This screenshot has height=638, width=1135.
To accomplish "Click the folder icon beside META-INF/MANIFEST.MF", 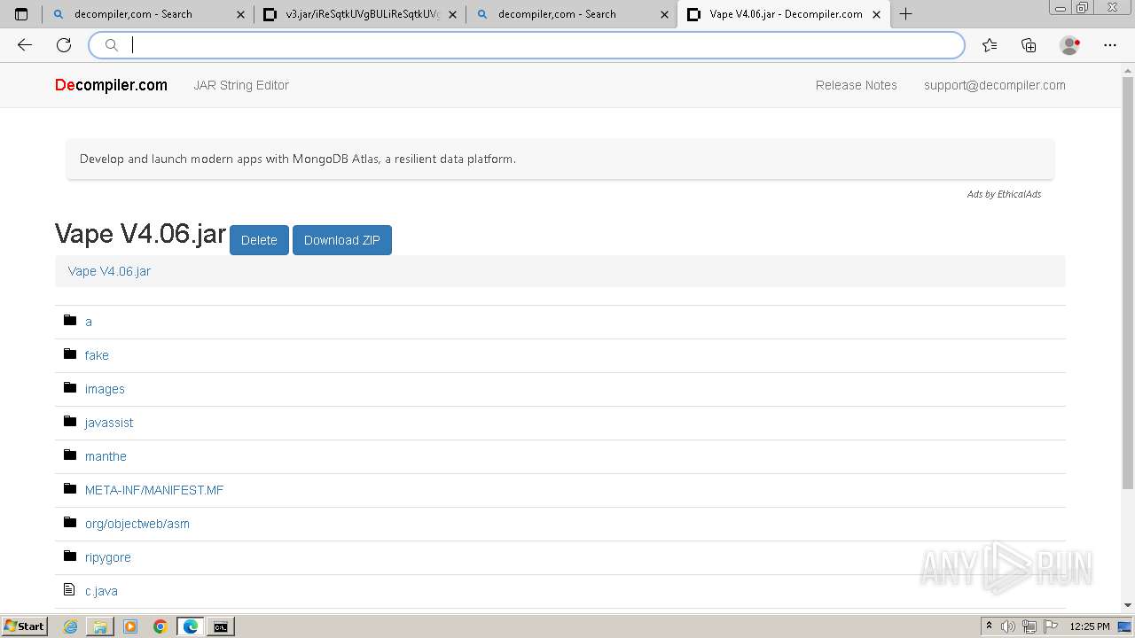I will 70,488.
